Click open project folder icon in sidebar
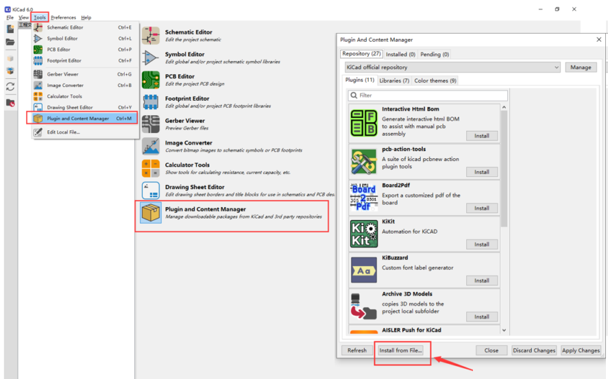This screenshot has height=379, width=608. pos(10,42)
